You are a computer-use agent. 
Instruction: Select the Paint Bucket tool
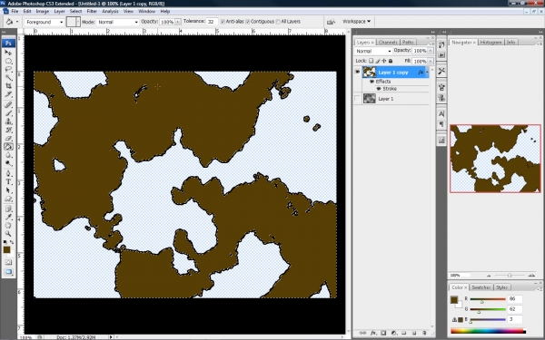[x=8, y=146]
